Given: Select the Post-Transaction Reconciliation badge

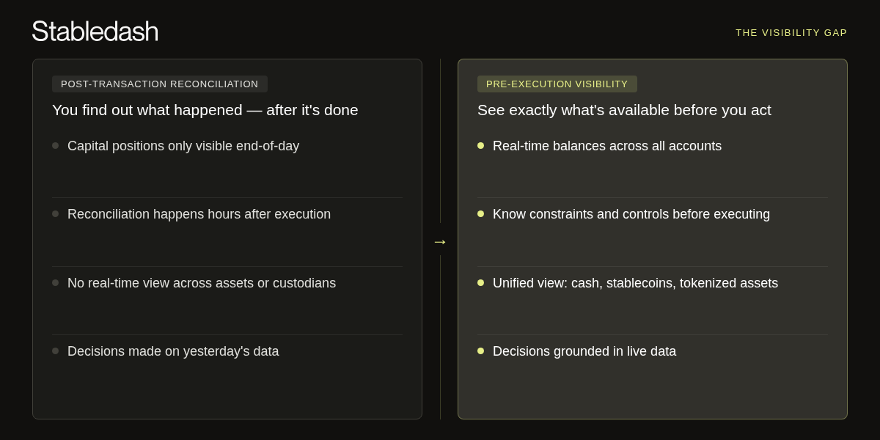Looking at the screenshot, I should click(x=159, y=84).
